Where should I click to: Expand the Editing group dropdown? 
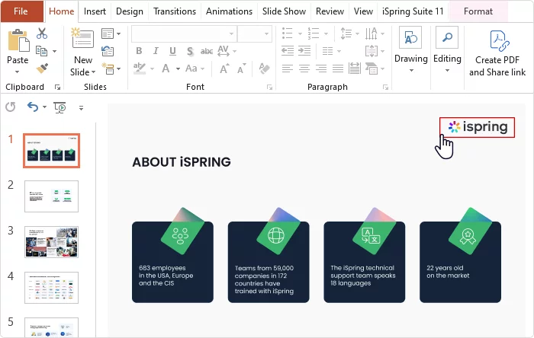click(x=447, y=71)
